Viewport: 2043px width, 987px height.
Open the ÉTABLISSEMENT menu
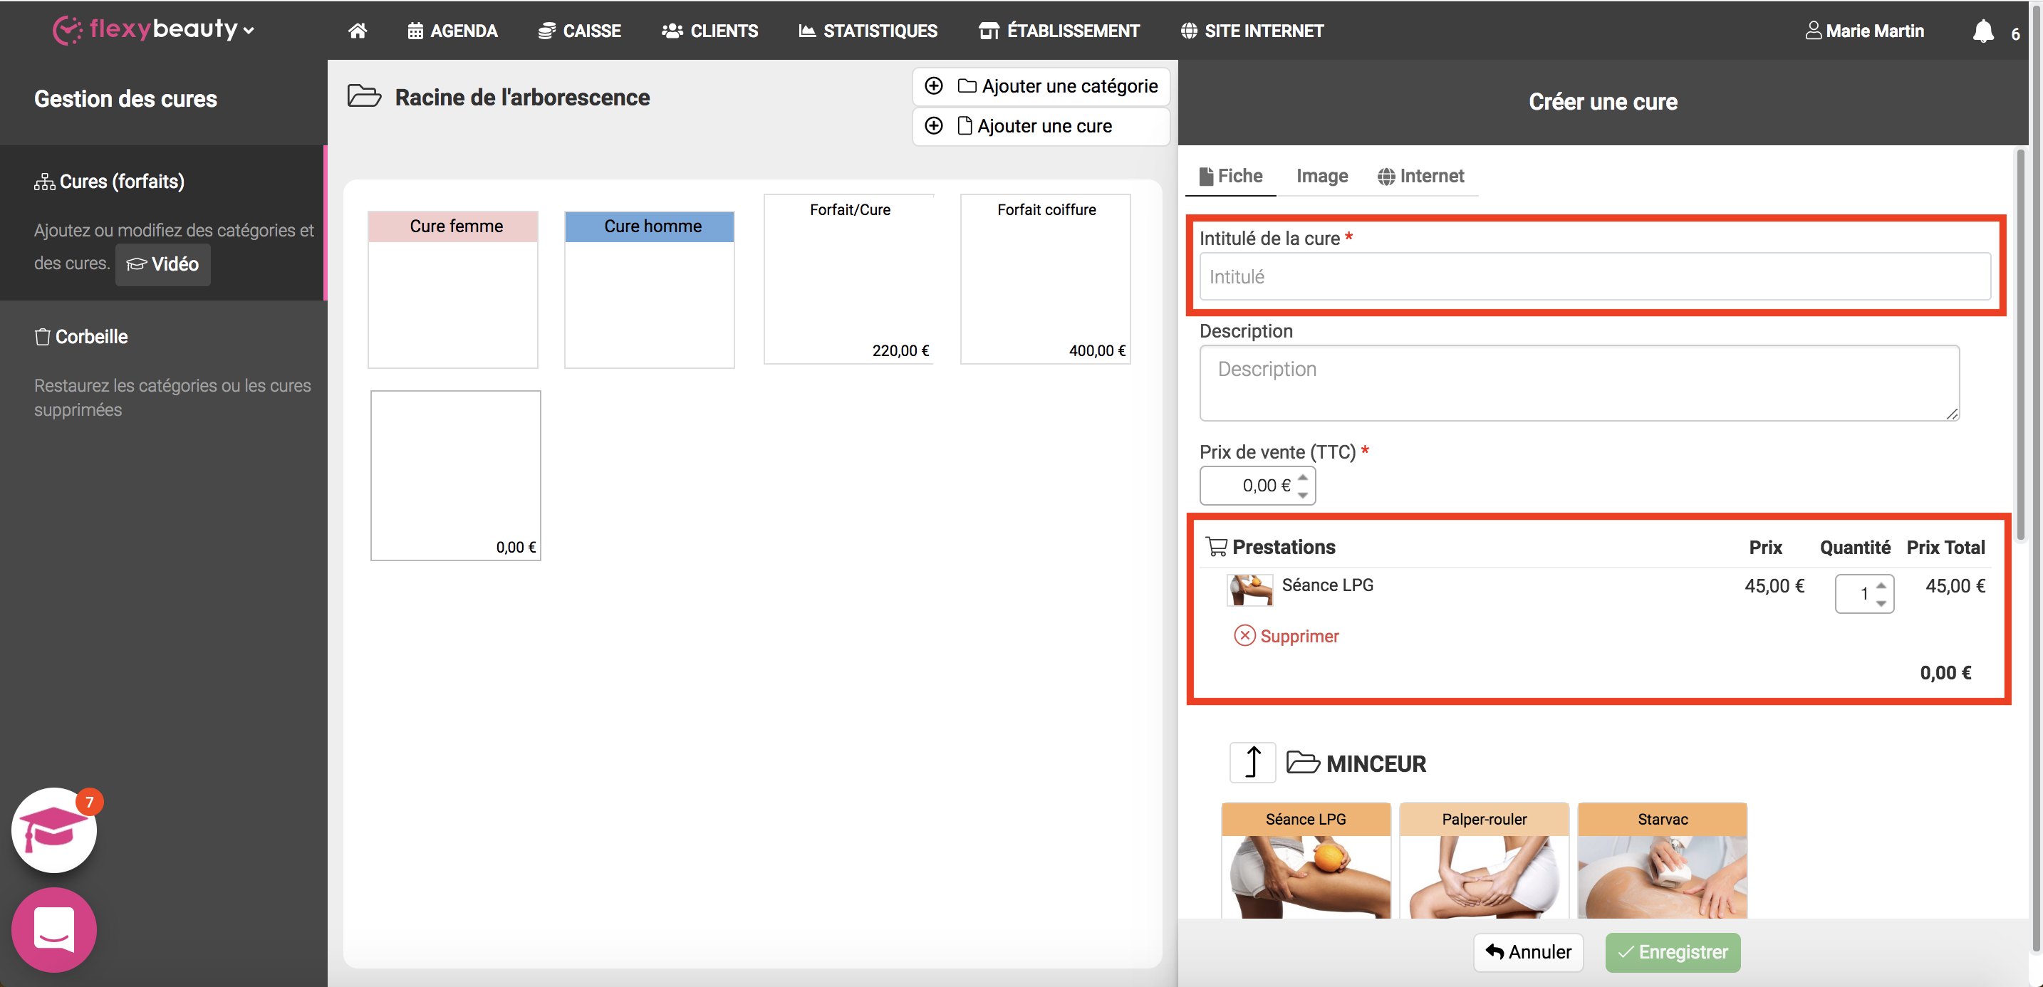point(1059,31)
